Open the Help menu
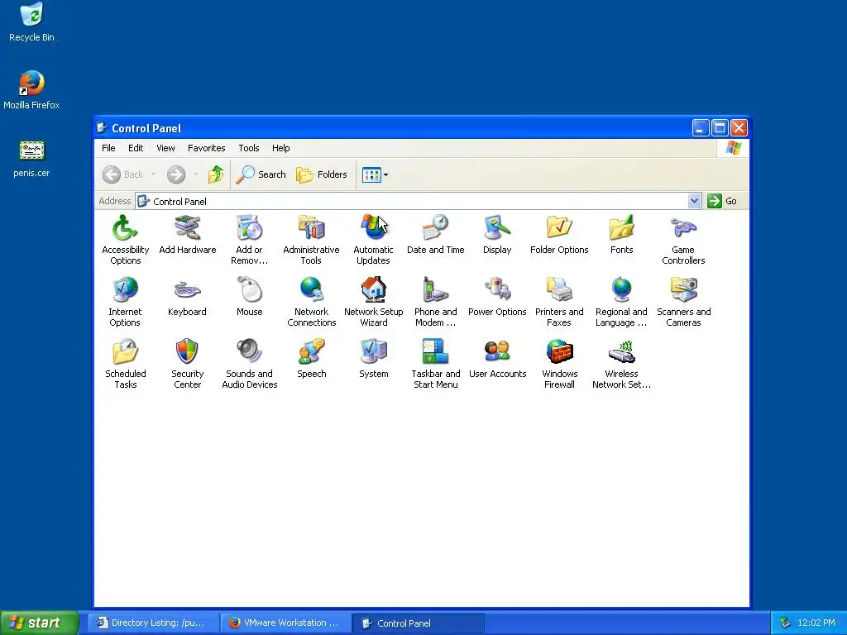 pyautogui.click(x=280, y=148)
